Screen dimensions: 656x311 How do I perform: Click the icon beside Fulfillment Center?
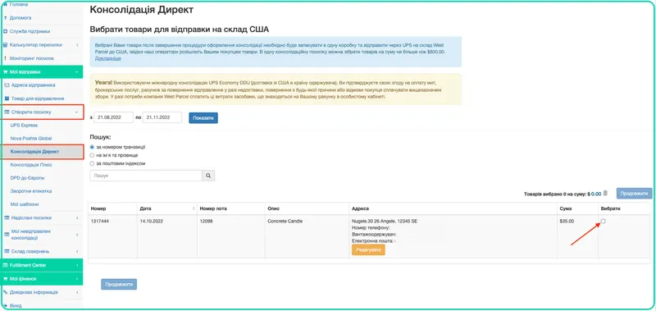click(x=6, y=265)
